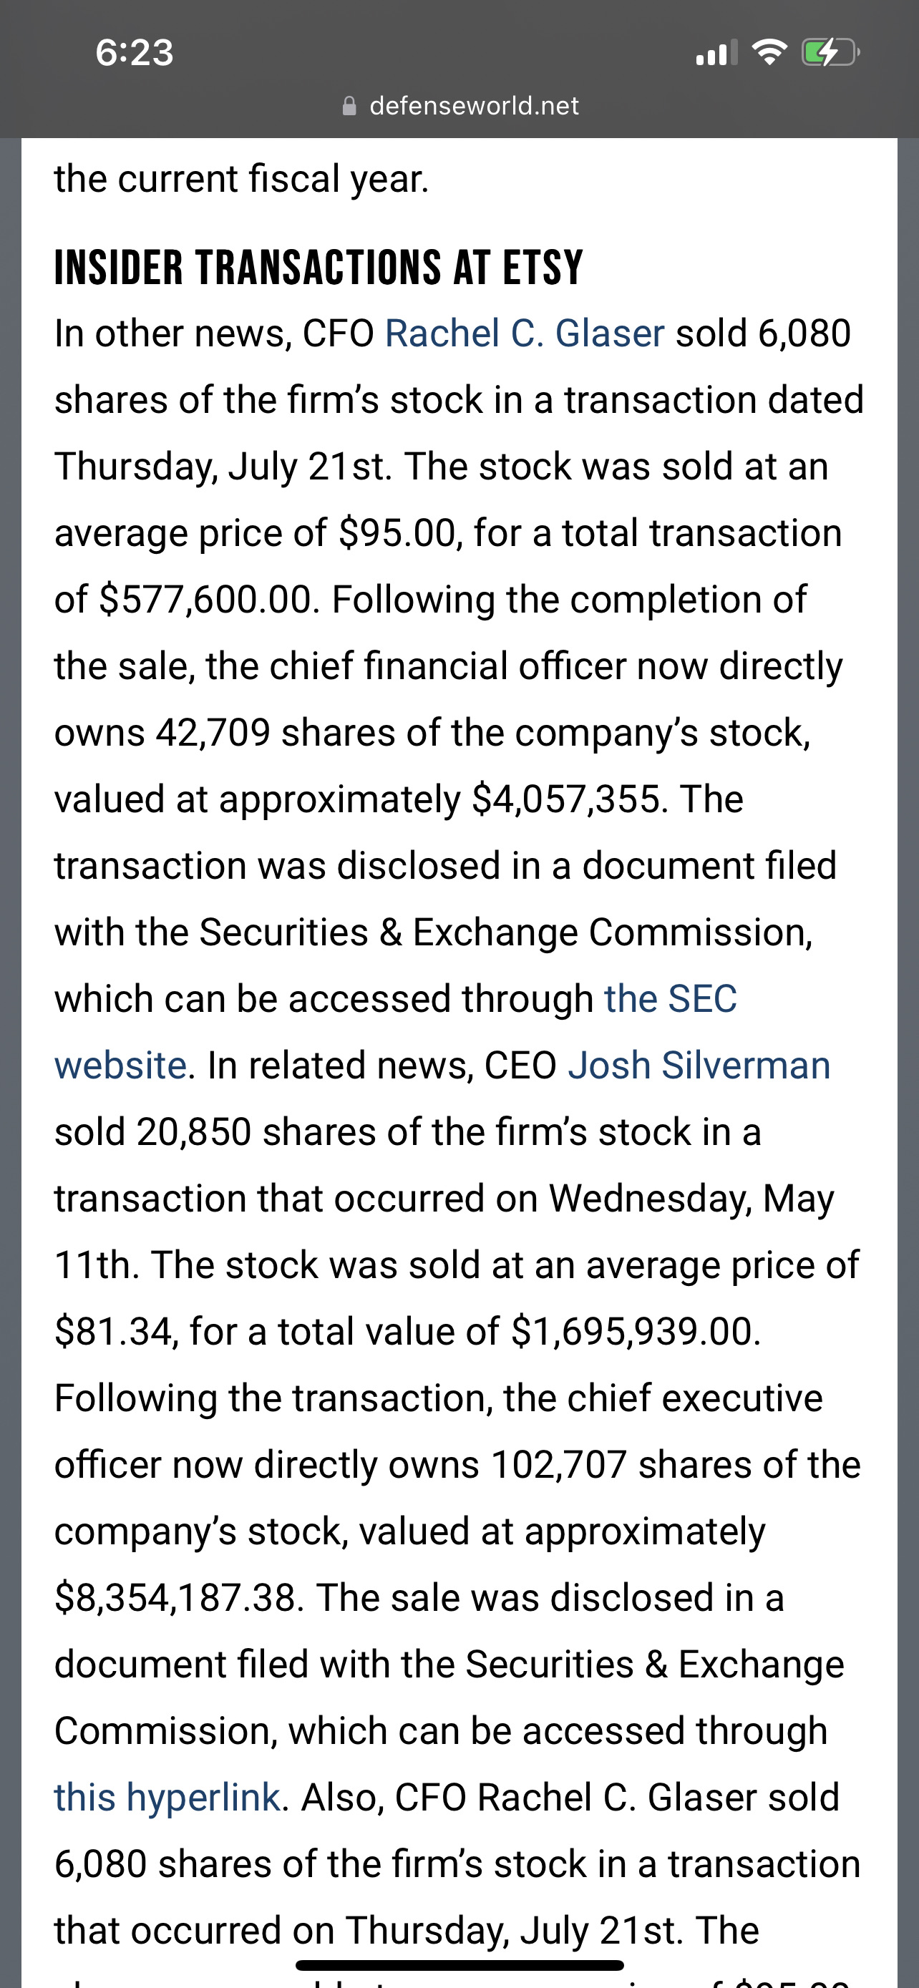Image resolution: width=919 pixels, height=1988 pixels.
Task: Open the Josh Silverman profile link
Action: (x=699, y=1065)
